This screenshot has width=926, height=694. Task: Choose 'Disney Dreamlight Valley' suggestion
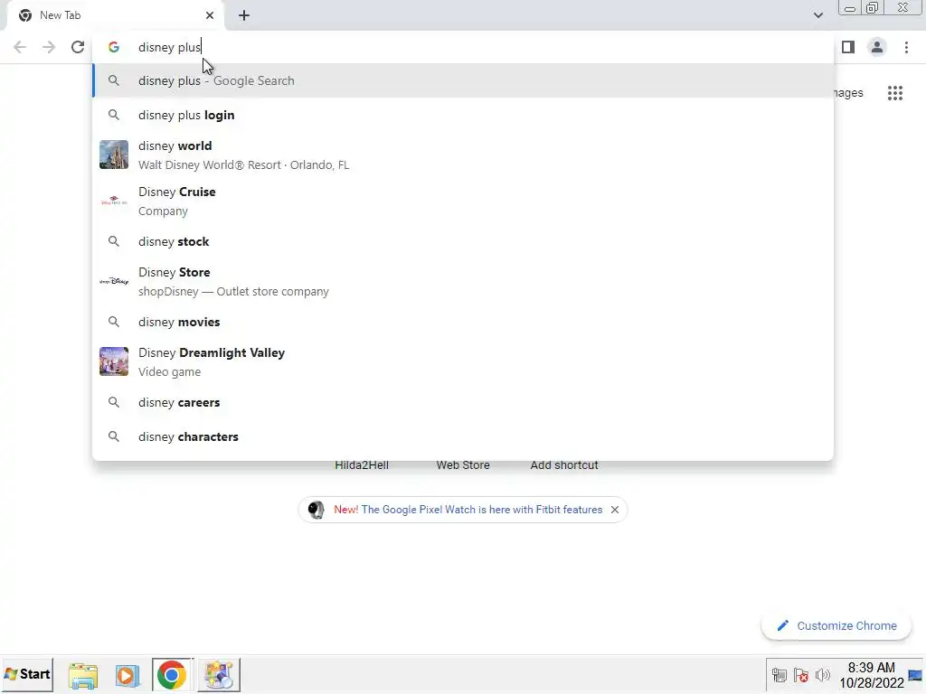463,361
